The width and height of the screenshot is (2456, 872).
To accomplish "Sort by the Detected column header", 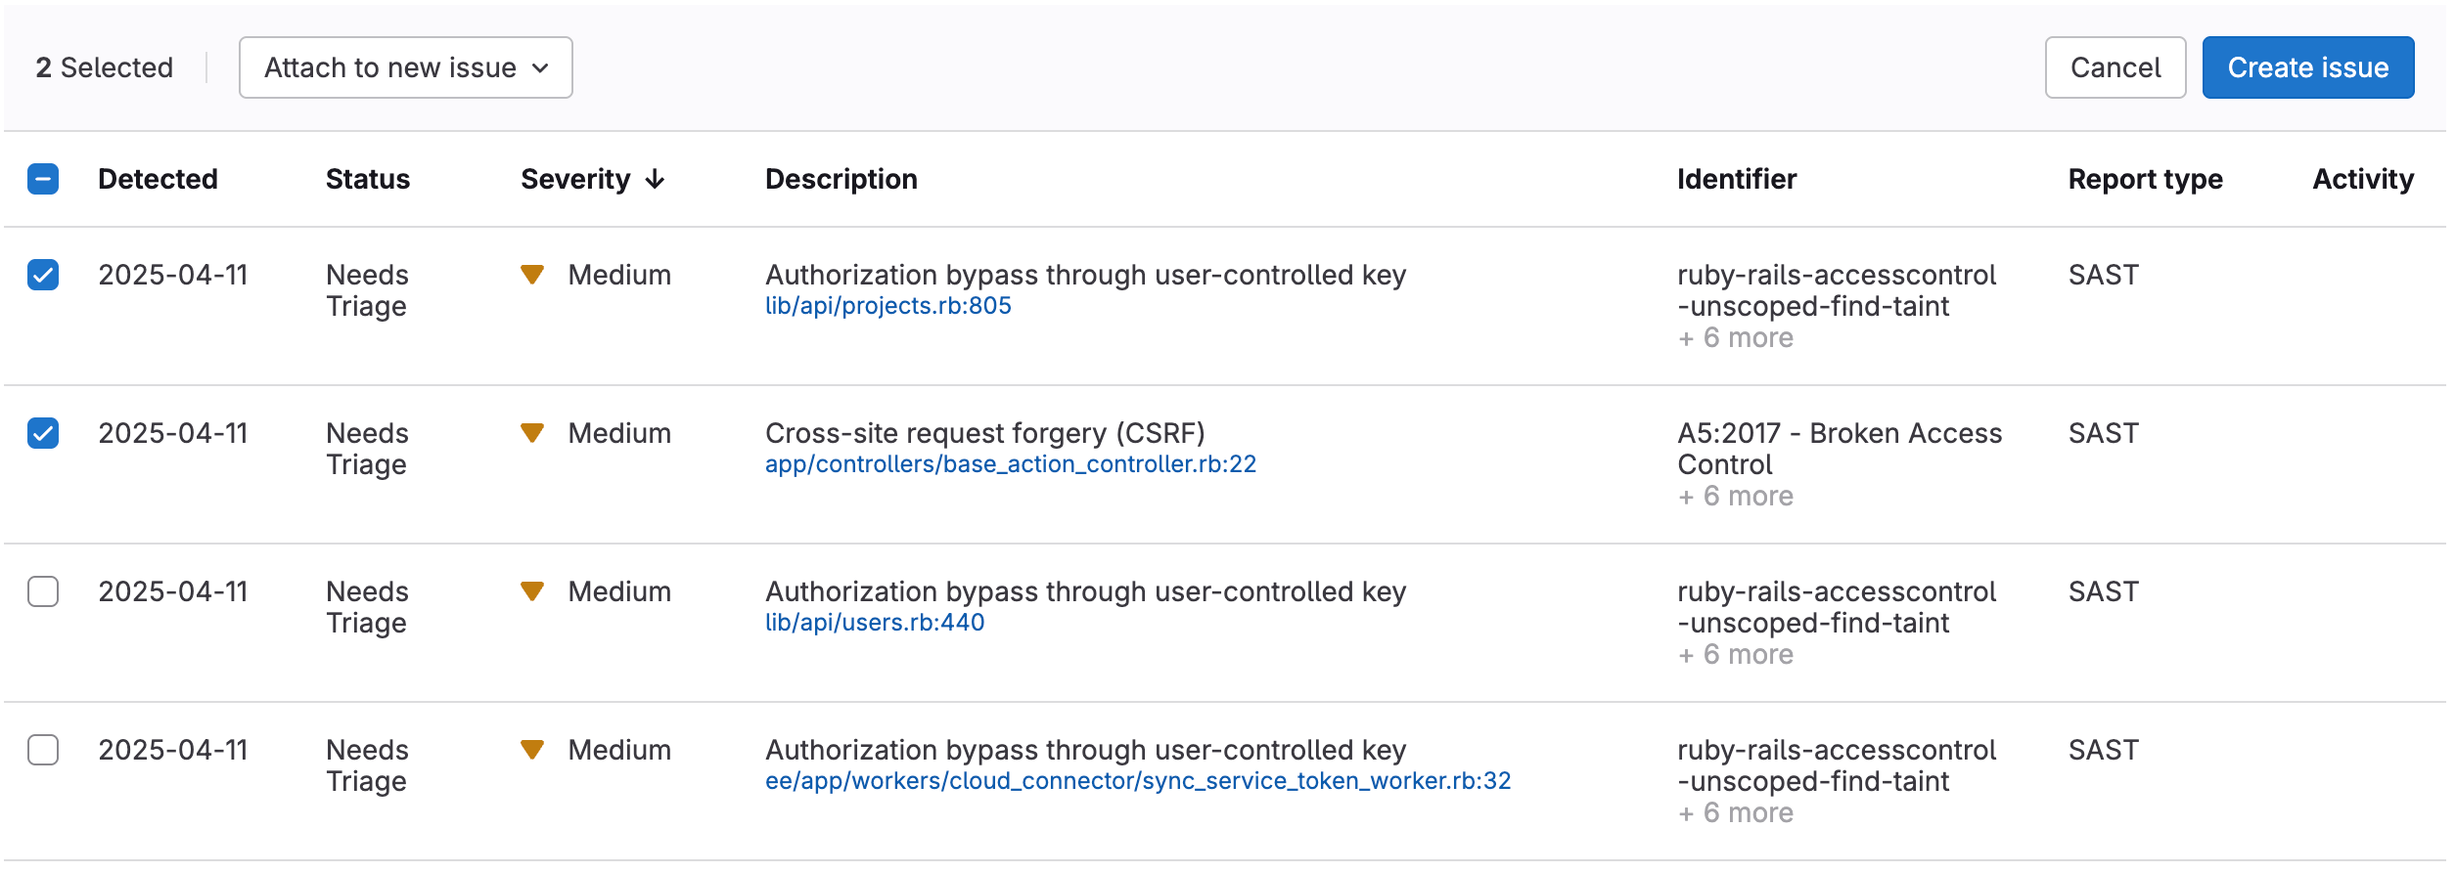I will 158,179.
